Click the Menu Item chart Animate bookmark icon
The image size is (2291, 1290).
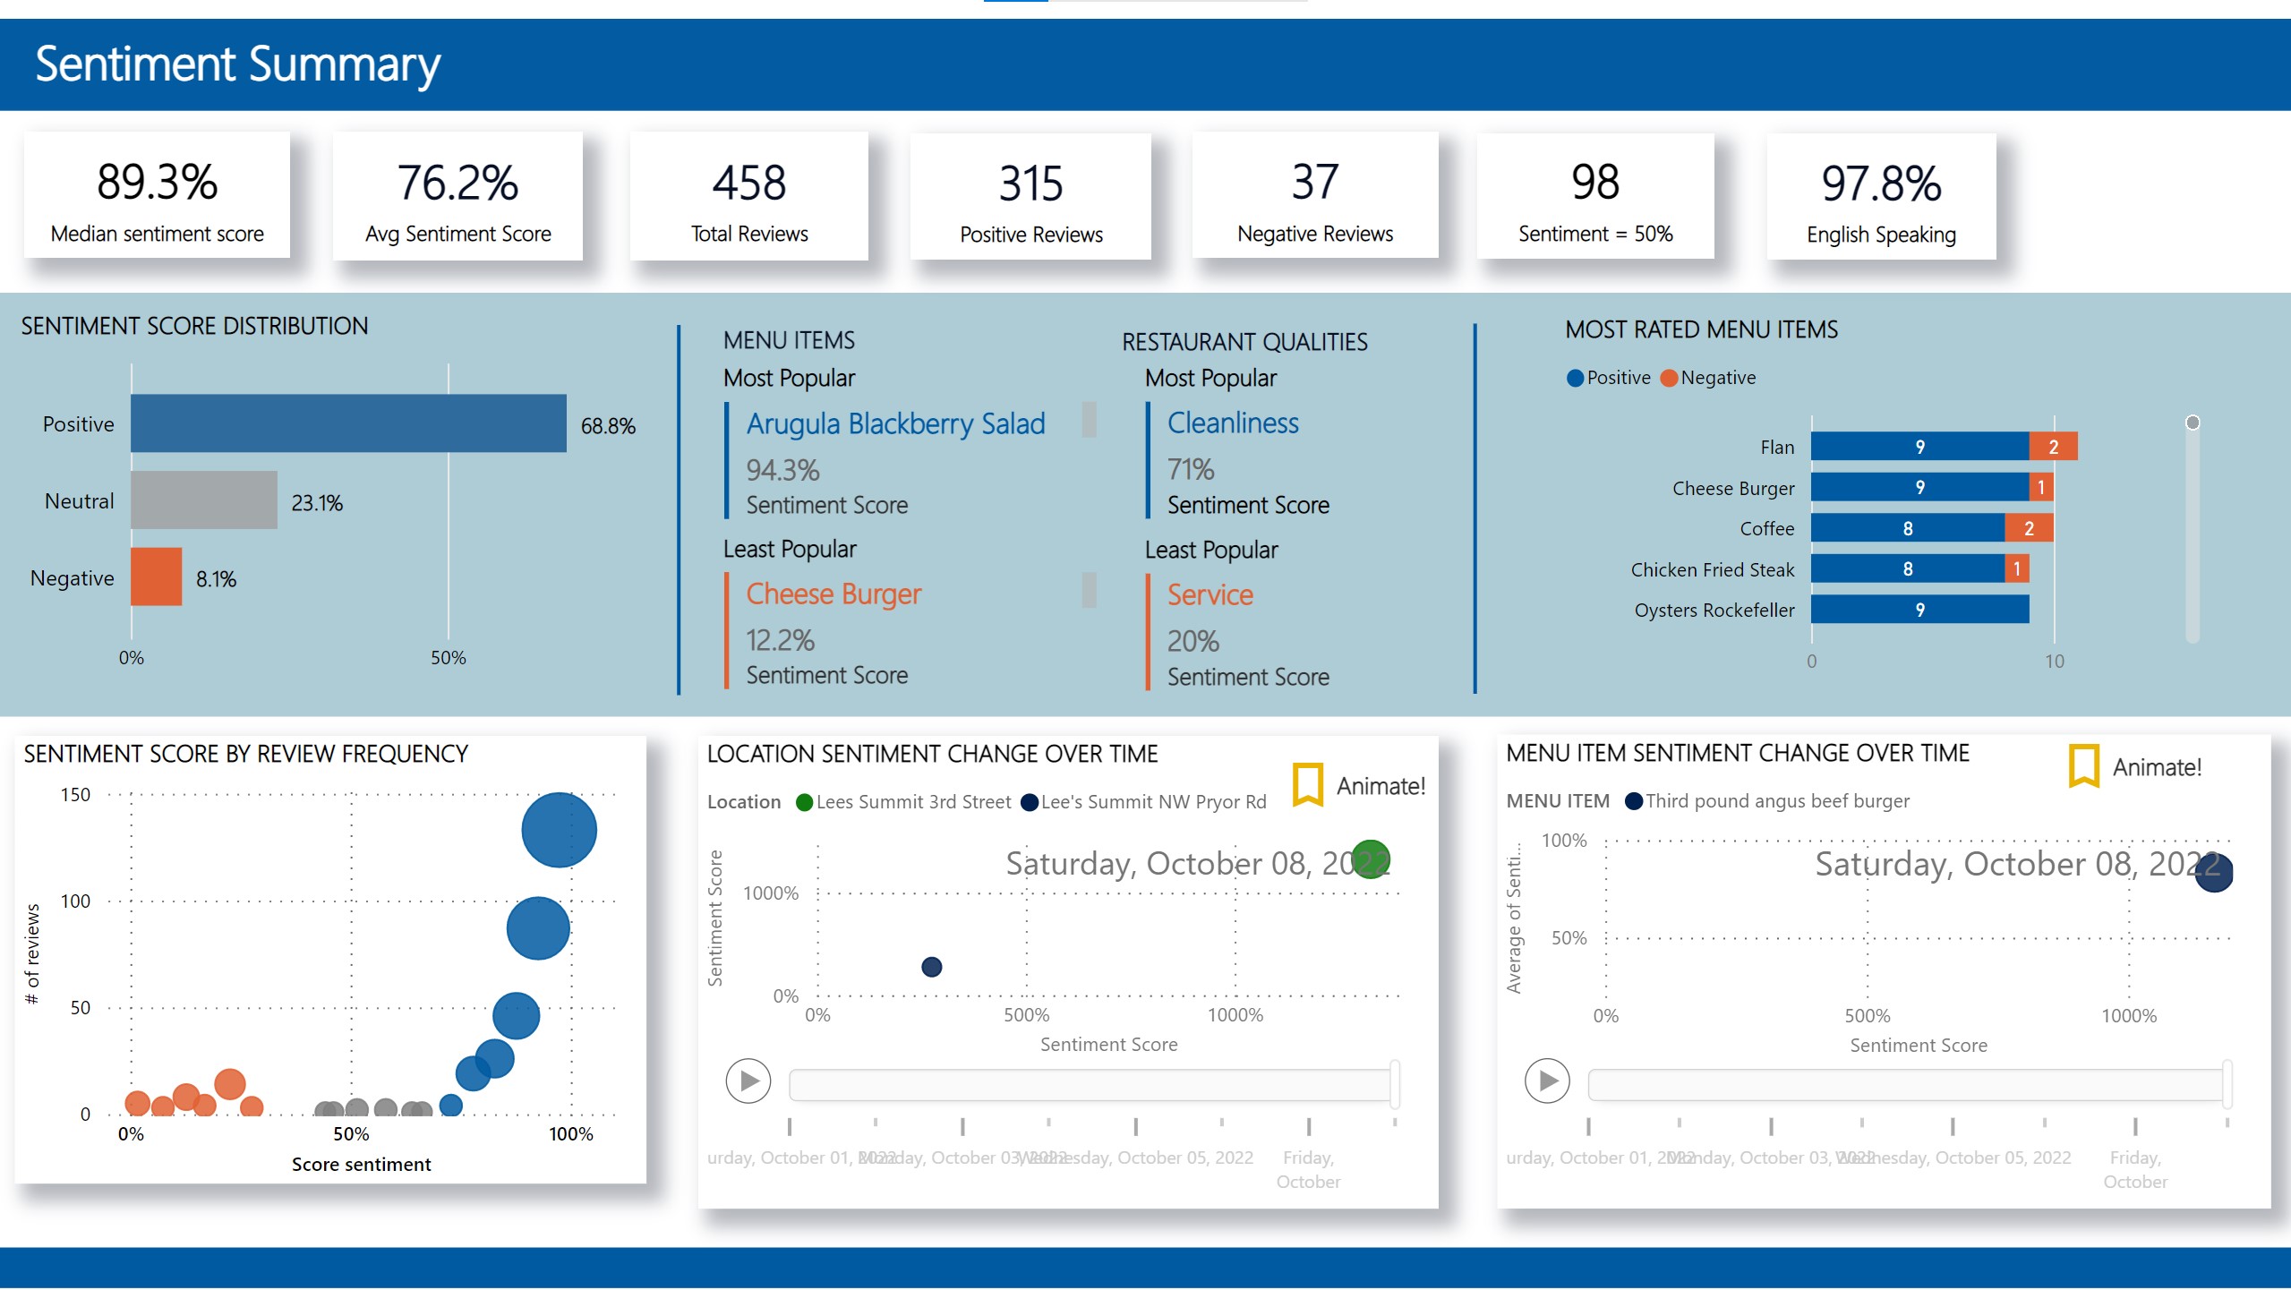2084,765
